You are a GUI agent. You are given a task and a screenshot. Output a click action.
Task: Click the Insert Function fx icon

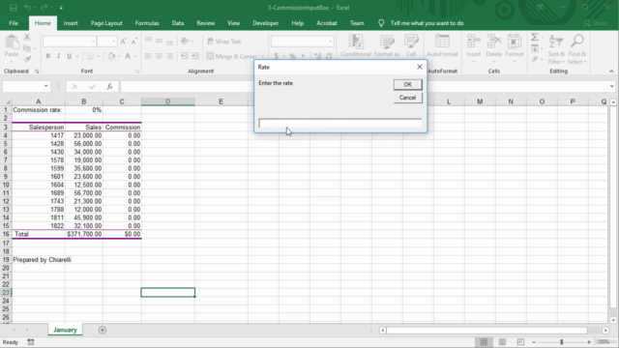(x=109, y=86)
